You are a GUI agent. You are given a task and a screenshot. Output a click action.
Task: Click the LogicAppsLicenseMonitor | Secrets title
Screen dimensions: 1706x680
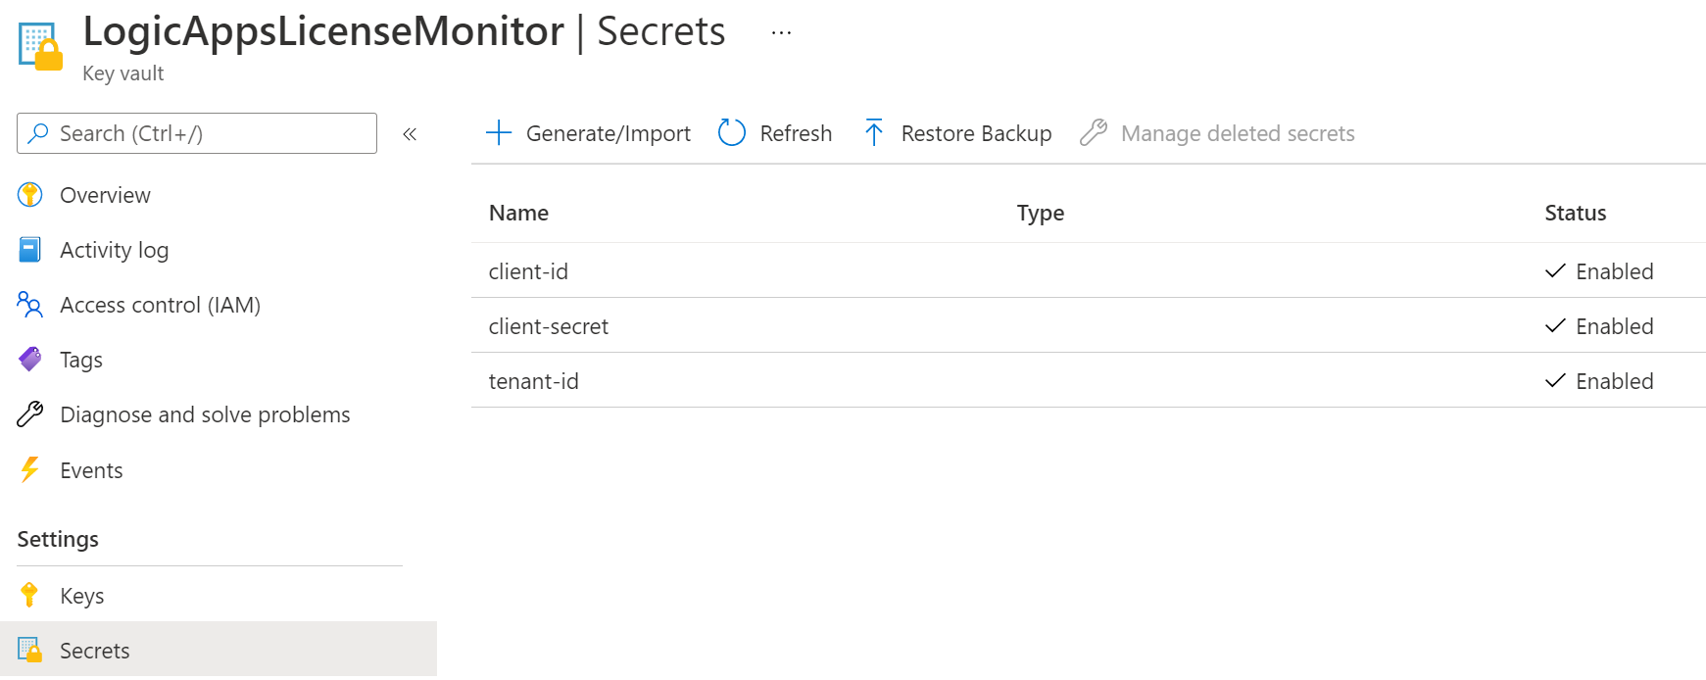pos(404,31)
